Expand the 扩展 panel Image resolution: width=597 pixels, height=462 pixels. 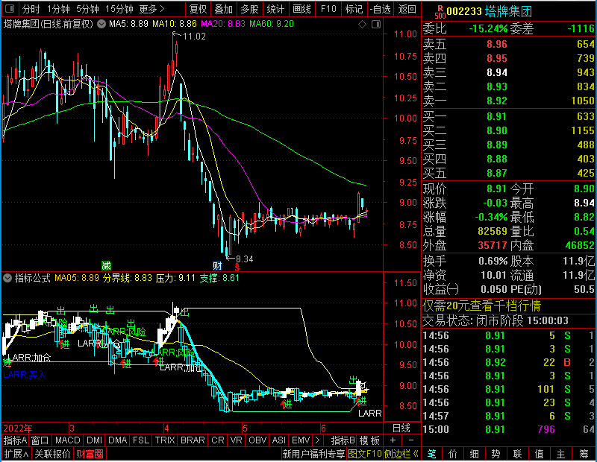(16, 454)
